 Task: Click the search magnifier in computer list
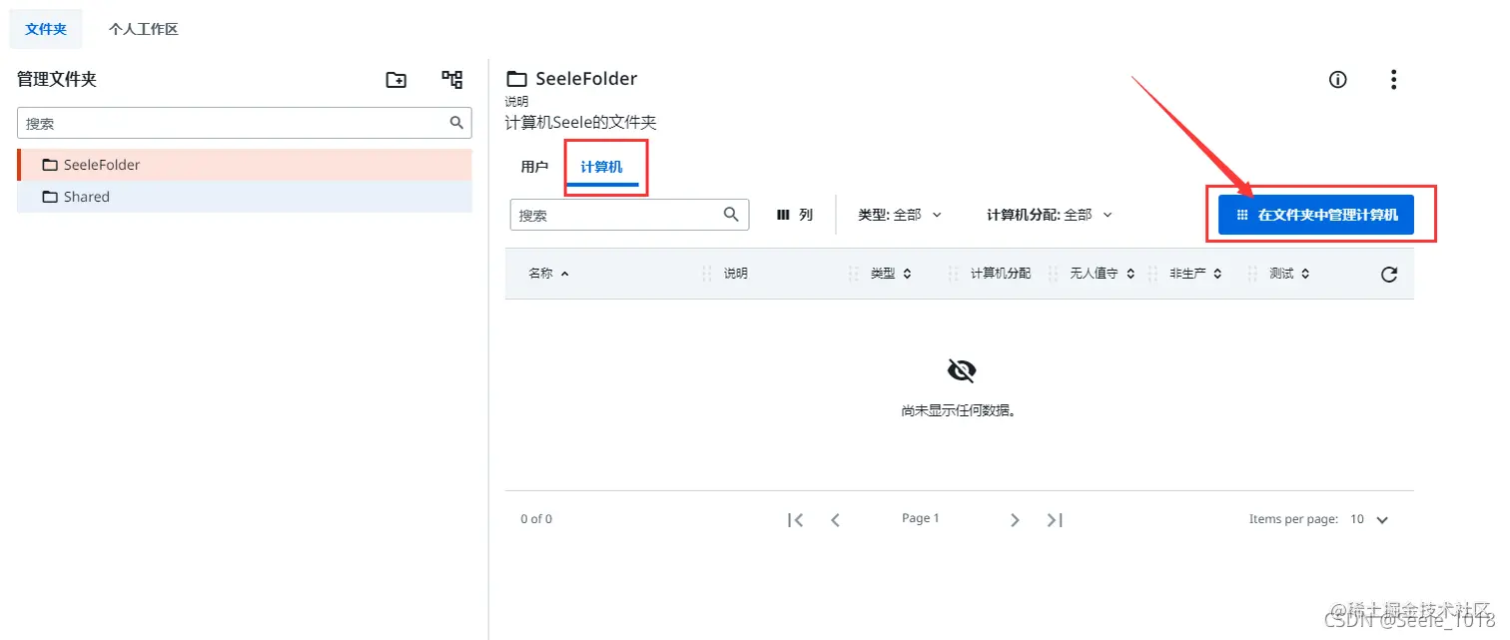click(x=730, y=214)
